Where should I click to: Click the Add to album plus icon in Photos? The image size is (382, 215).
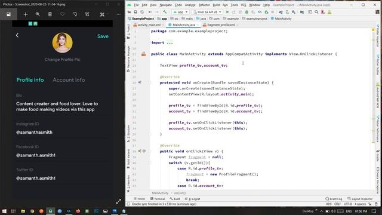click(25, 14)
